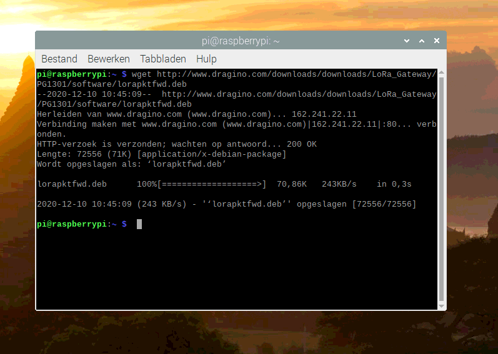
Task: Close the terminal window with the X
Action: (x=437, y=41)
